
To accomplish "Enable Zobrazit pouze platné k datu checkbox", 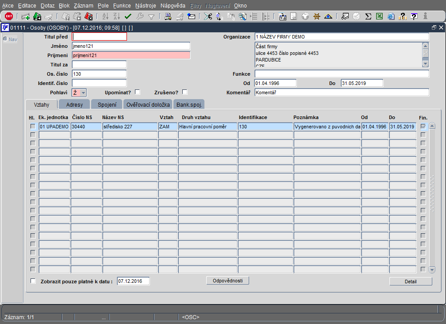I will coord(33,281).
